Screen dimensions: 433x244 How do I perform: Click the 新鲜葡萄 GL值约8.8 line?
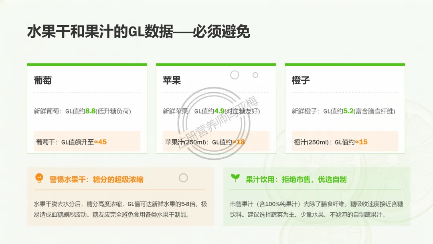tap(82, 111)
